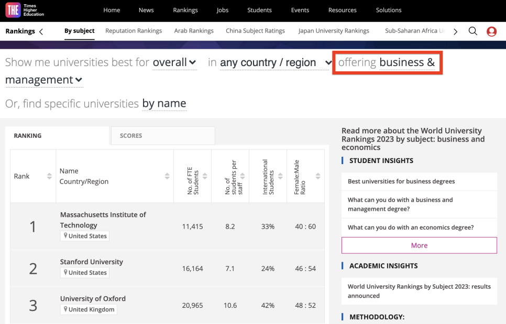The image size is (506, 324).
Task: Click United Kingdom tag under Oxford
Action: (89, 309)
